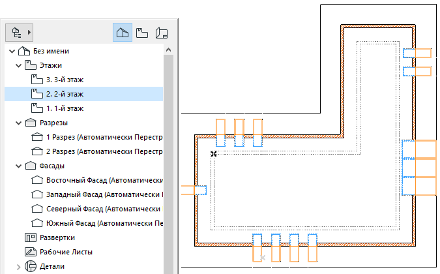The height and width of the screenshot is (274, 440).
Task: Collapse the 'Фасады' folder
Action: click(18, 166)
